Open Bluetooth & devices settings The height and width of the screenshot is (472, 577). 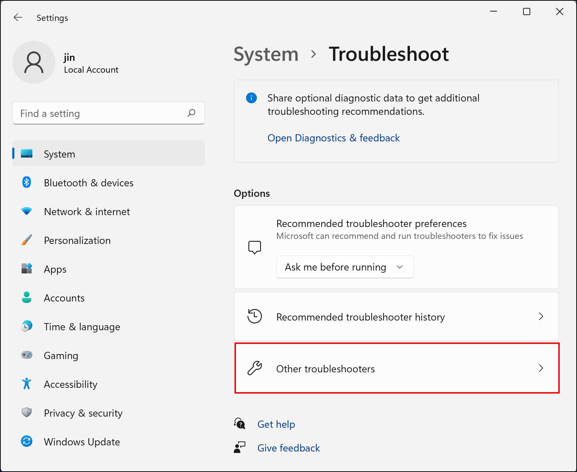pyautogui.click(x=88, y=183)
